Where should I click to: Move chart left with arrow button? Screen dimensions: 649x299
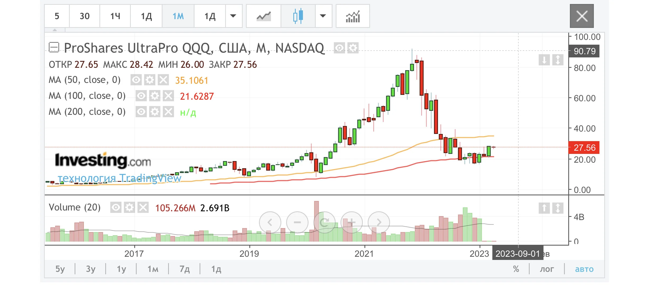tap(270, 222)
